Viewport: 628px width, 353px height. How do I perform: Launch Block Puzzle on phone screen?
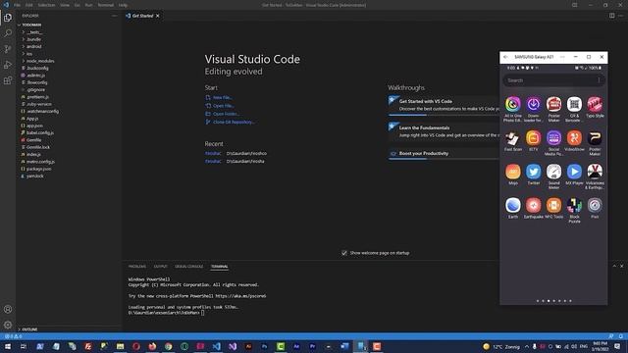click(x=574, y=210)
